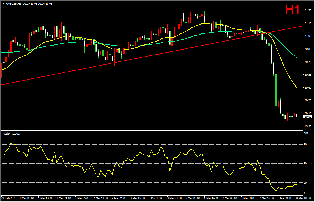The width and height of the screenshot is (315, 202).
Task: Click the 20.40 price scale label
Action: (x=308, y=88)
